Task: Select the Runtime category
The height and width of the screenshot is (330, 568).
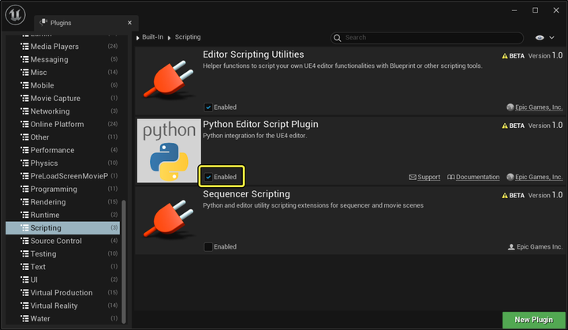Action: pyautogui.click(x=62, y=215)
